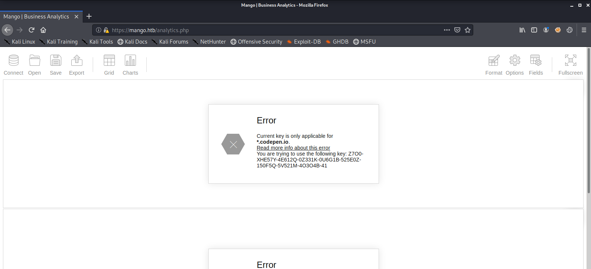Open a new browser tab

[x=89, y=16]
